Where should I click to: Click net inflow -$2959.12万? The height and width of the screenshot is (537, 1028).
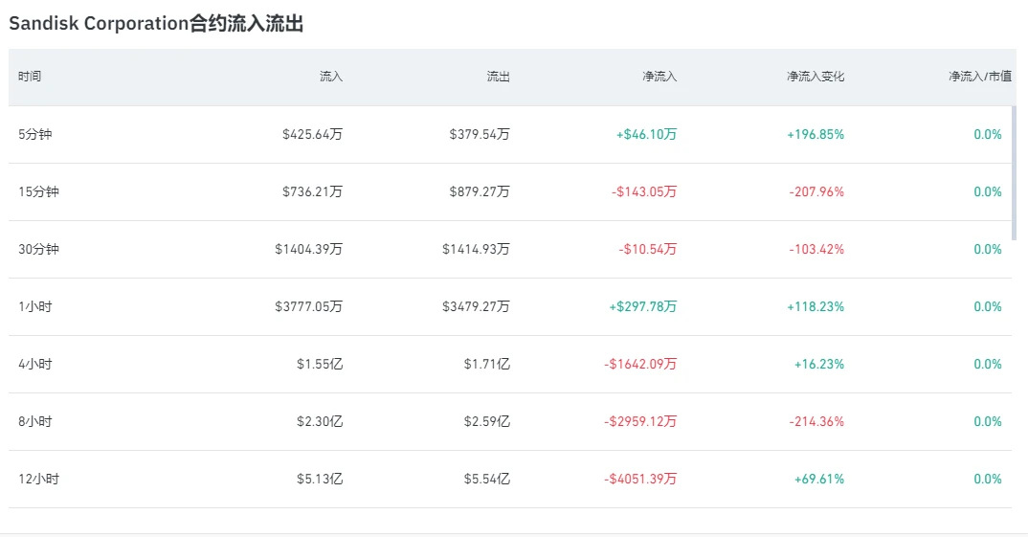(640, 421)
